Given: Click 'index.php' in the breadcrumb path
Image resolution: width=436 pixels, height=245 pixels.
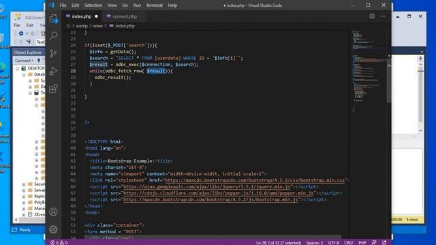Looking at the screenshot, I should (125, 26).
